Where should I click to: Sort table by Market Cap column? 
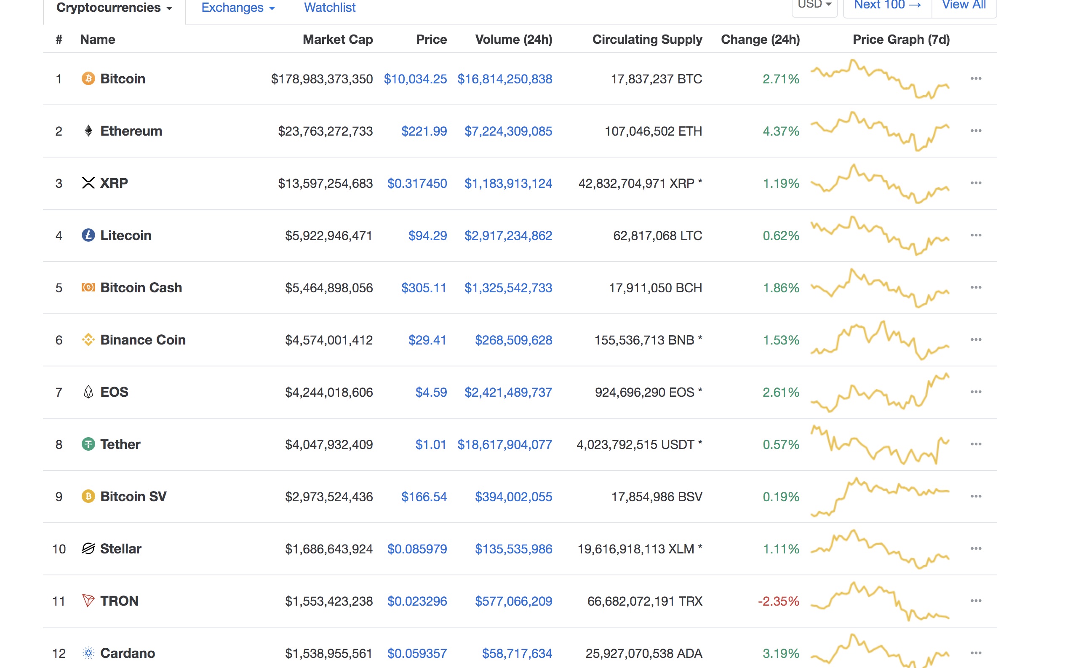(x=338, y=39)
